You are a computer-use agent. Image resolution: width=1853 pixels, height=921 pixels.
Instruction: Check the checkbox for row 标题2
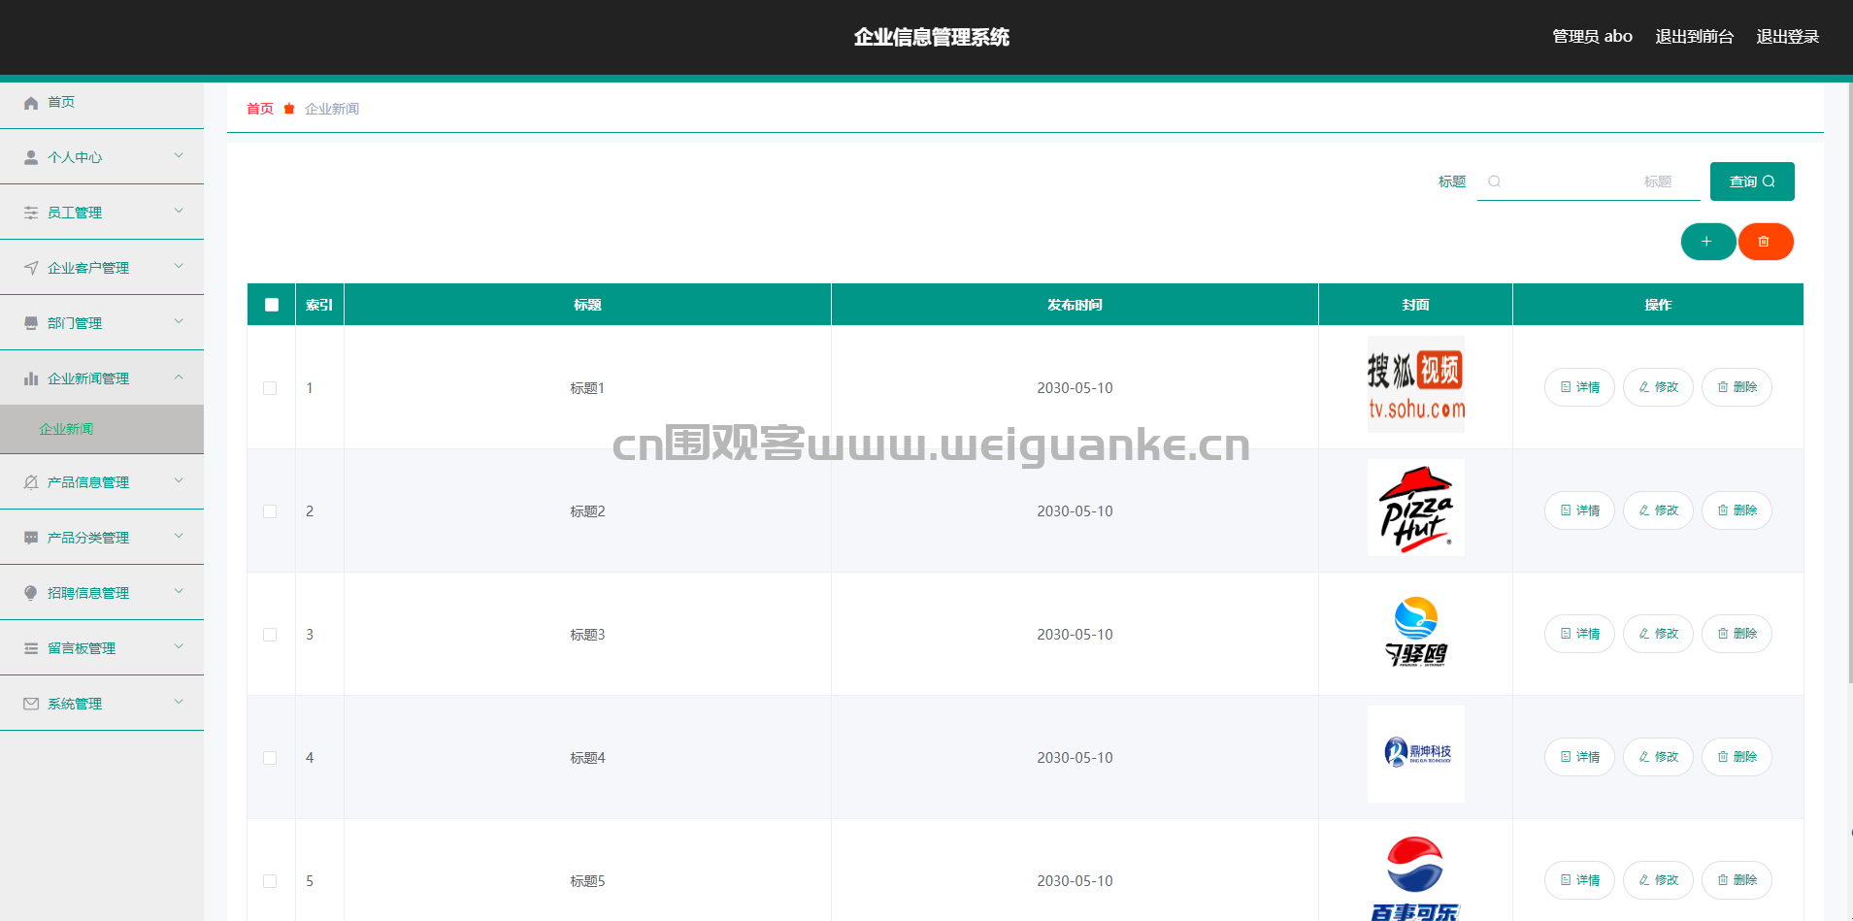tap(270, 511)
